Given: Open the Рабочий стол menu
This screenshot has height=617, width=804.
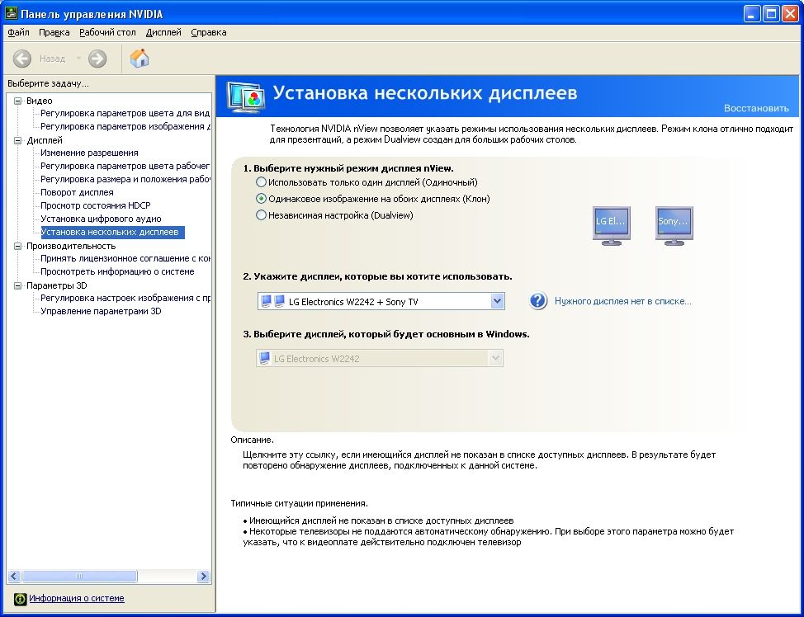Looking at the screenshot, I should point(107,33).
